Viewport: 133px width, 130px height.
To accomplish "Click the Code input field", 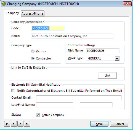I will click(x=47, y=28).
